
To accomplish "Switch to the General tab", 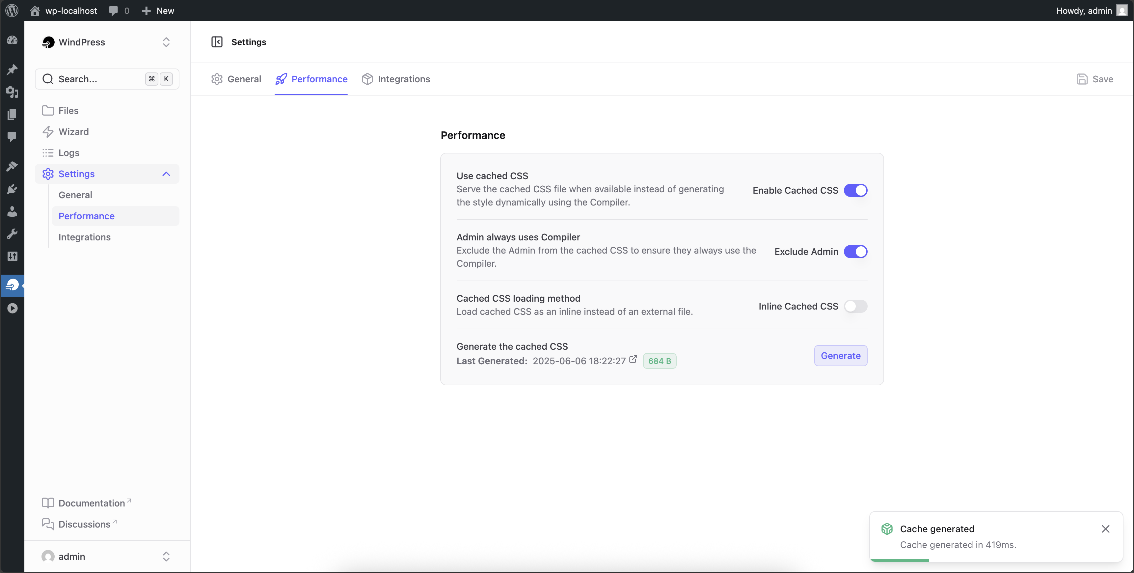I will tap(236, 79).
